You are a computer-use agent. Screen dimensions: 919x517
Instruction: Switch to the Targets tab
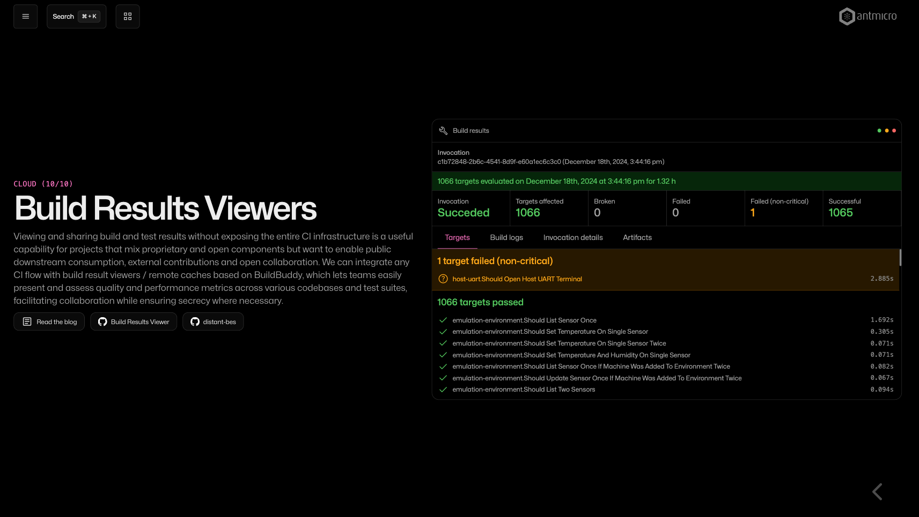457,238
